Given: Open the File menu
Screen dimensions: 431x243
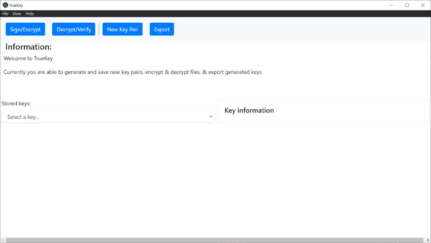Looking at the screenshot, I should click(x=5, y=14).
